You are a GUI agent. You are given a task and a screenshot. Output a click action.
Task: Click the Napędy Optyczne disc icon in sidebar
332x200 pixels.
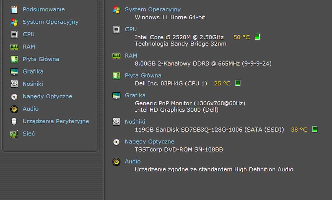pos(14,96)
